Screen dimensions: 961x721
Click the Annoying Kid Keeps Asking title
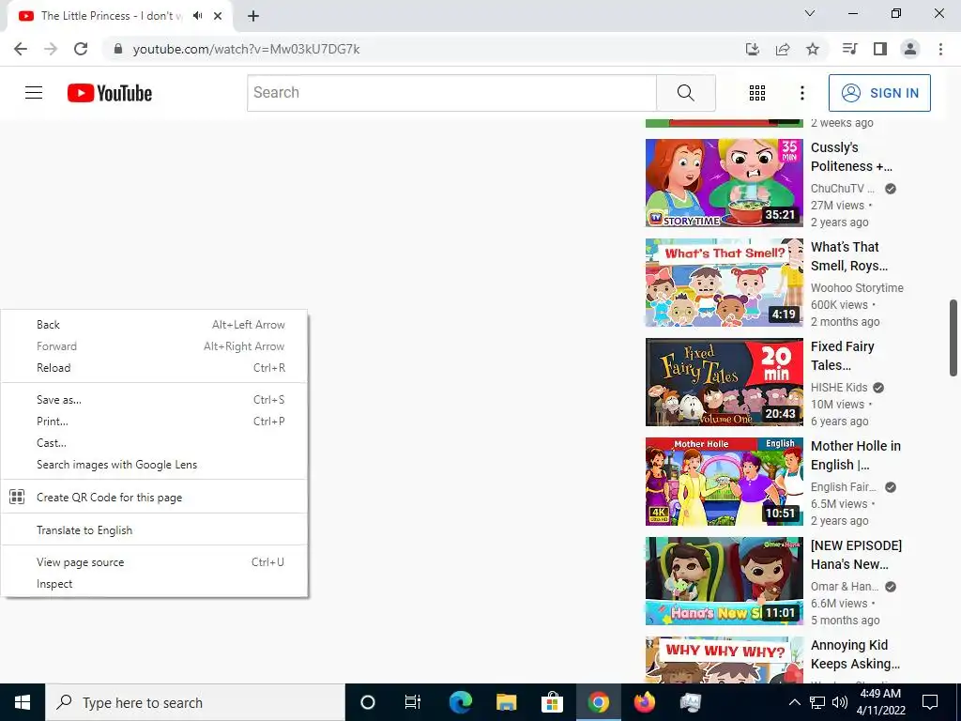[856, 654]
